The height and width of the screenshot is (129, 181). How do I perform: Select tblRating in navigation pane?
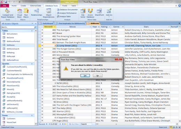point(10,53)
